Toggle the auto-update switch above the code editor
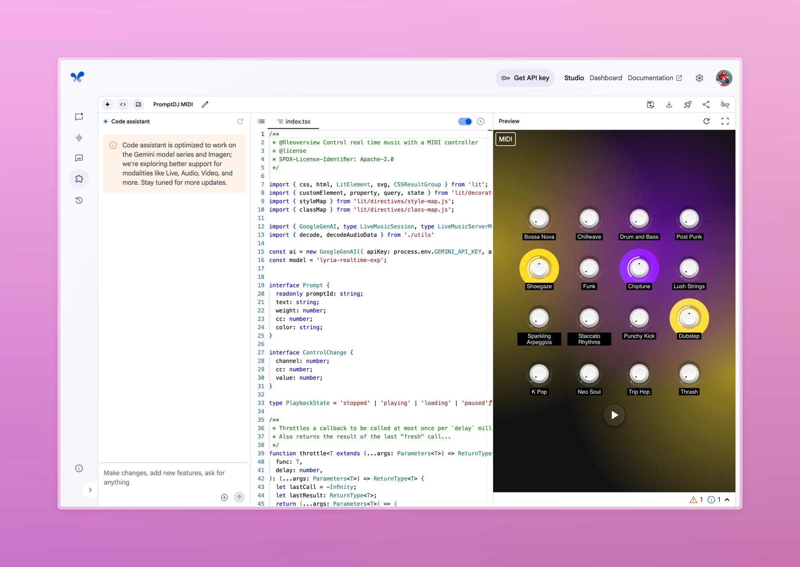 tap(465, 121)
